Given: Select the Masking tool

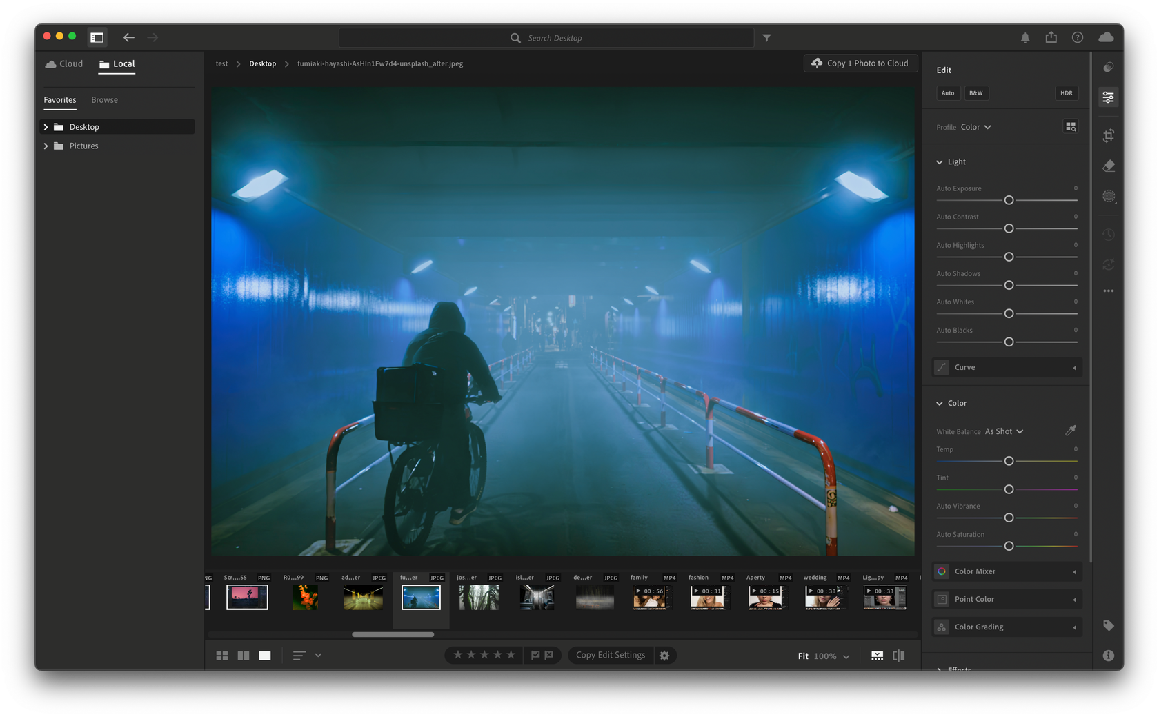Looking at the screenshot, I should click(x=1109, y=197).
